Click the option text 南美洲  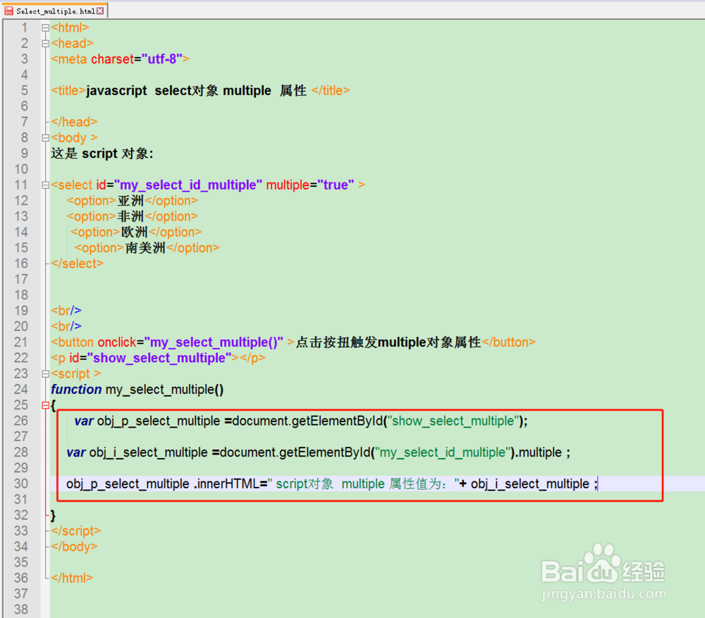145,248
